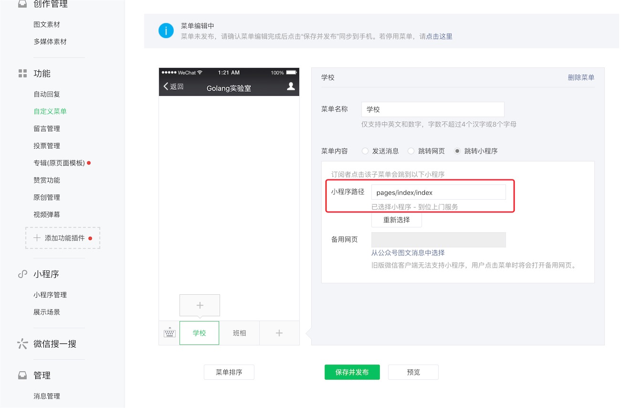Viewport: 632px width, 408px height.
Task: Open 多媒体素材 in the sidebar
Action: pos(50,42)
